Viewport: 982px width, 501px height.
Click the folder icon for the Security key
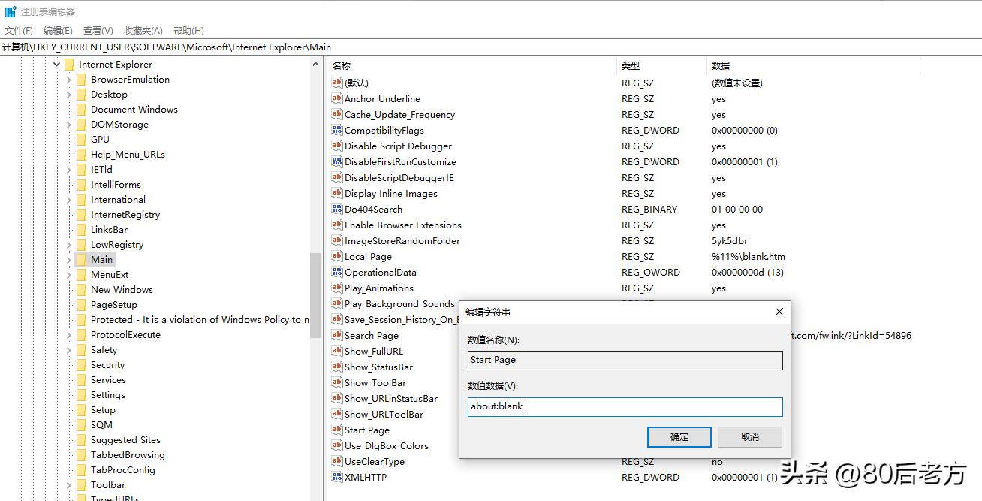point(81,364)
